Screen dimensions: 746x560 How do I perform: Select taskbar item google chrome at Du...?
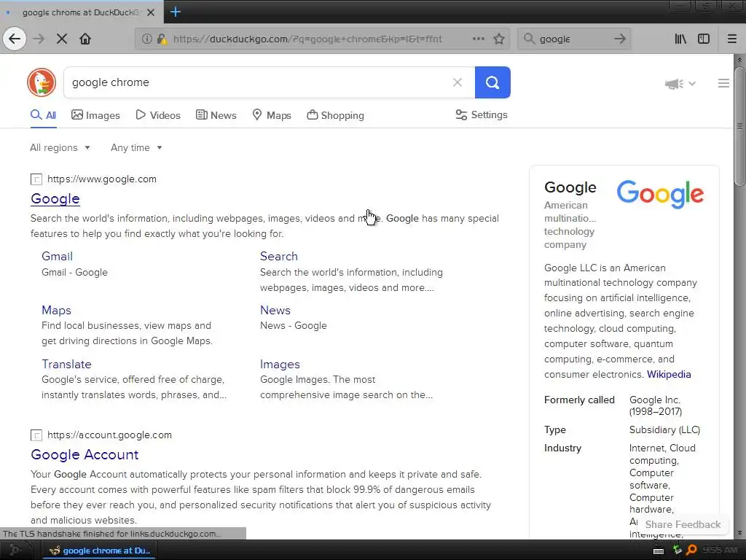click(99, 551)
